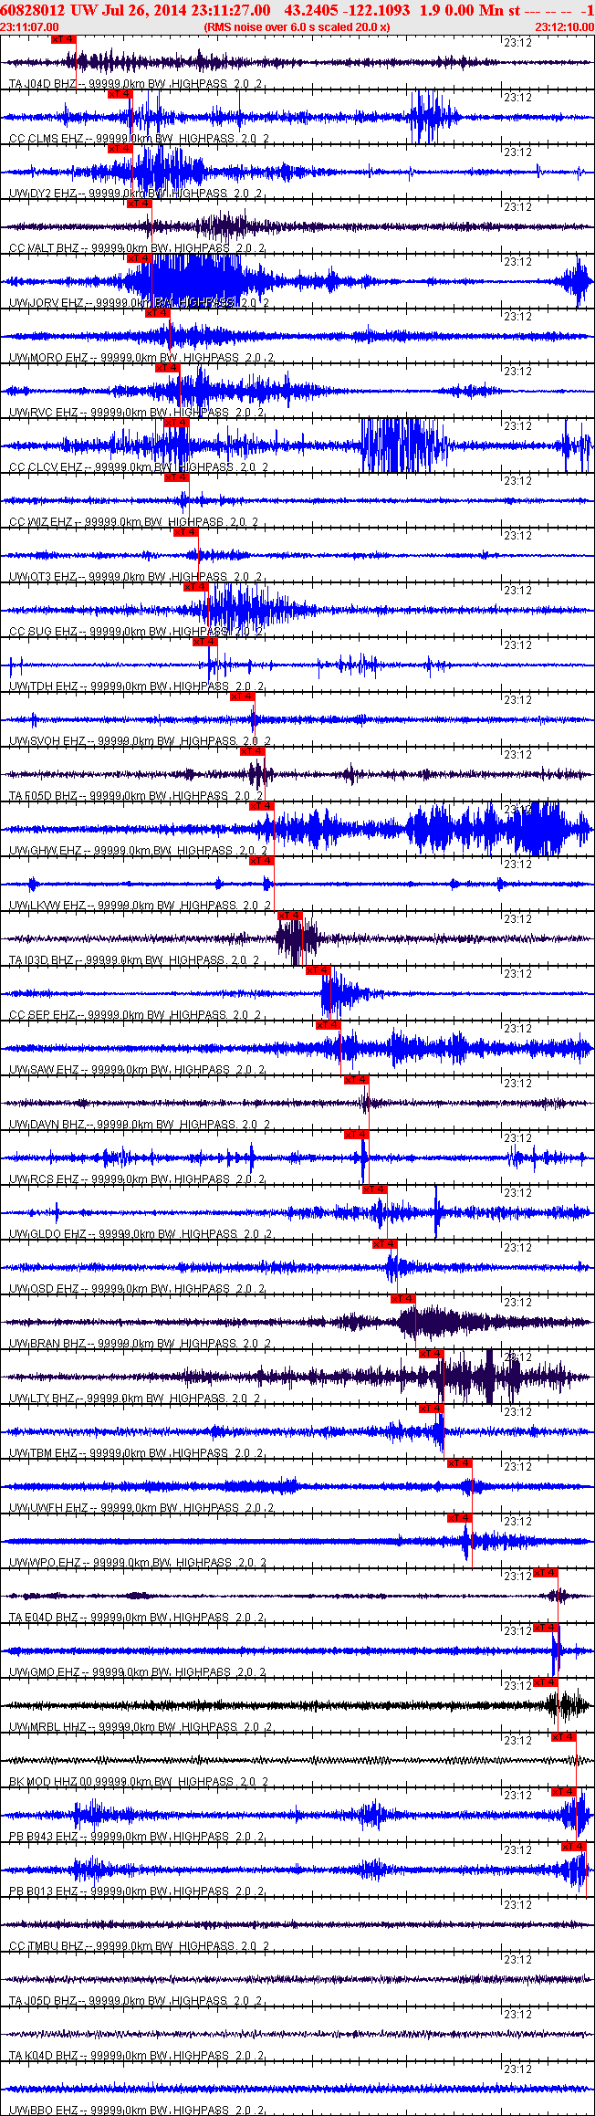This screenshot has width=595, height=2116.
Task: Select the TA I03D BHZ station label
Action: pos(41,960)
